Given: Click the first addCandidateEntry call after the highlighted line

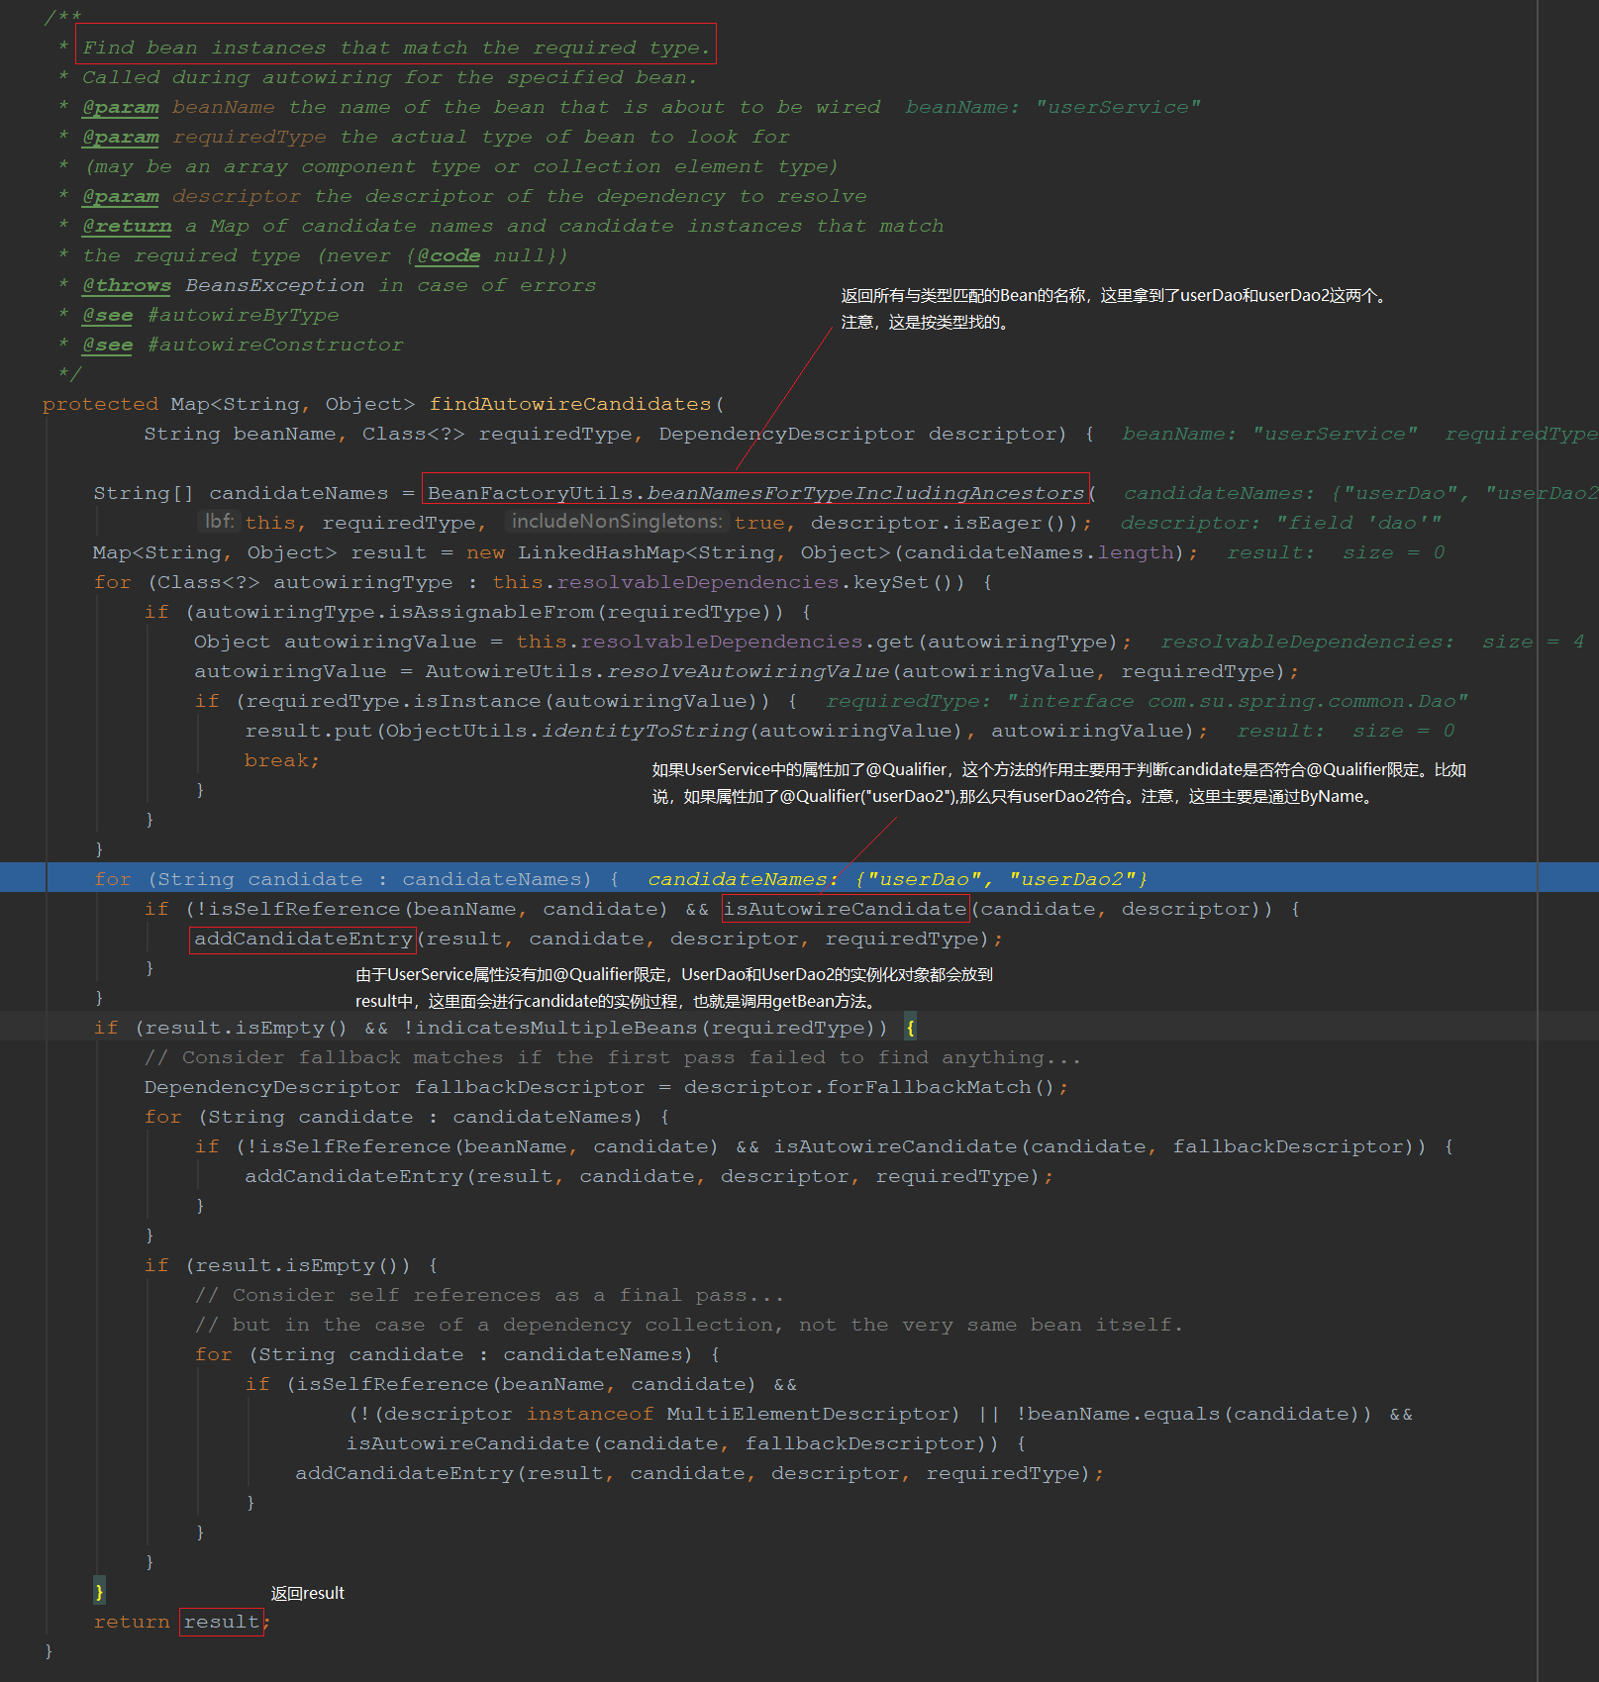Looking at the screenshot, I should 303,939.
